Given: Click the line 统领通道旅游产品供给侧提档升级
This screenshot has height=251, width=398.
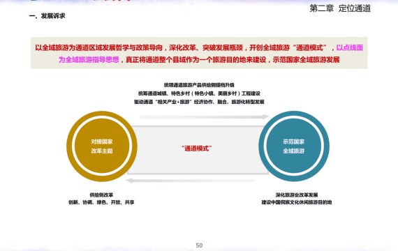Looking at the screenshot, I should 199,85.
